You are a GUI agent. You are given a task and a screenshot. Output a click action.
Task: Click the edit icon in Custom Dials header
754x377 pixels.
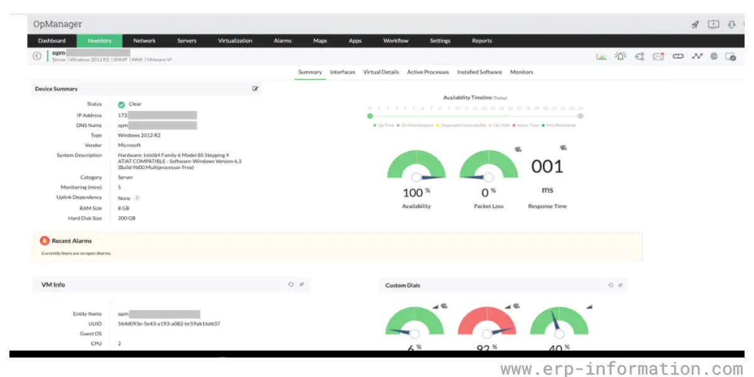click(x=621, y=285)
